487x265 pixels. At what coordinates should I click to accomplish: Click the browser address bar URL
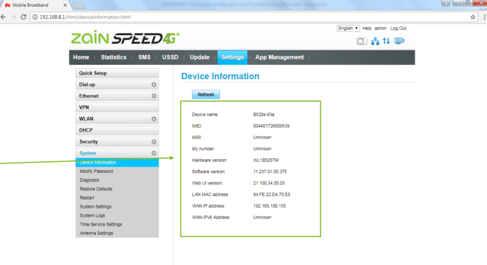click(x=85, y=17)
